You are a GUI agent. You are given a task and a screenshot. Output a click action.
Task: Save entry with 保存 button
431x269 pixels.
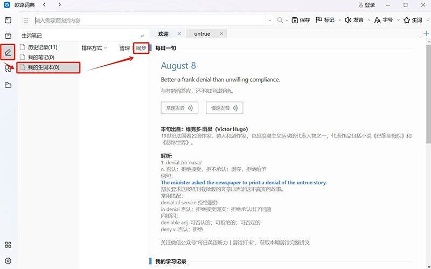301,20
